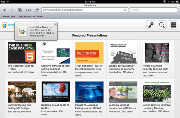Click the SlideShare logo
This screenshot has width=180, height=118.
click(x=8, y=25)
